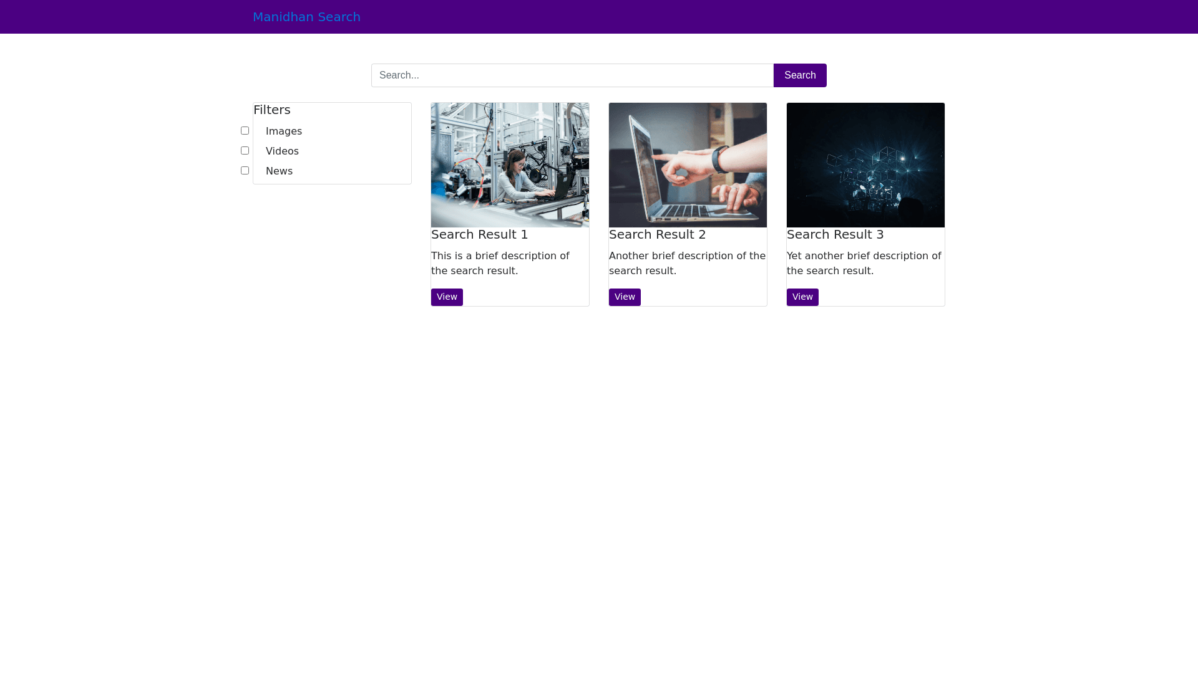Enable the Images filter checkbox
This screenshot has width=1198, height=673.
[x=245, y=131]
